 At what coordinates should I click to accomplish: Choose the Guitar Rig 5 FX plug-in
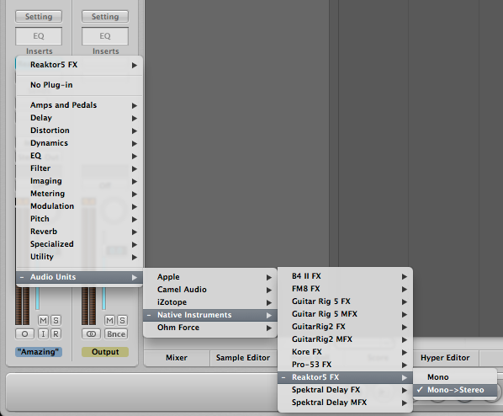(x=345, y=301)
